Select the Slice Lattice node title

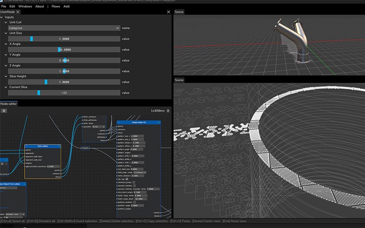42,146
